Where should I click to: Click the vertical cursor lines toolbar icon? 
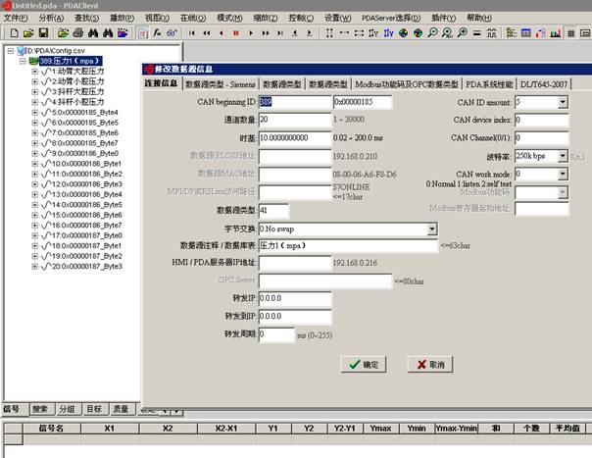click(329, 33)
